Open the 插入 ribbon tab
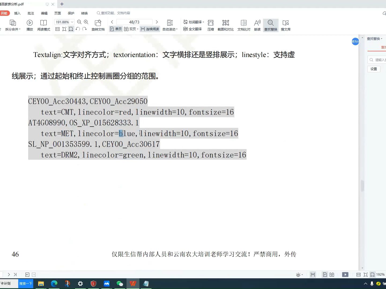 (17, 13)
